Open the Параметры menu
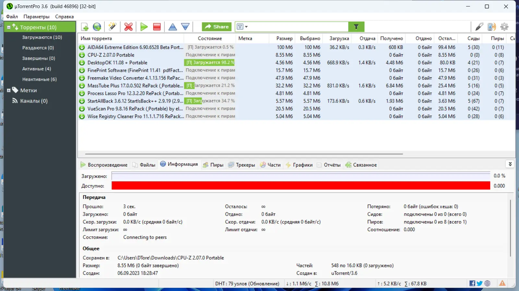Viewport: 519px width, 291px height. 36,16
